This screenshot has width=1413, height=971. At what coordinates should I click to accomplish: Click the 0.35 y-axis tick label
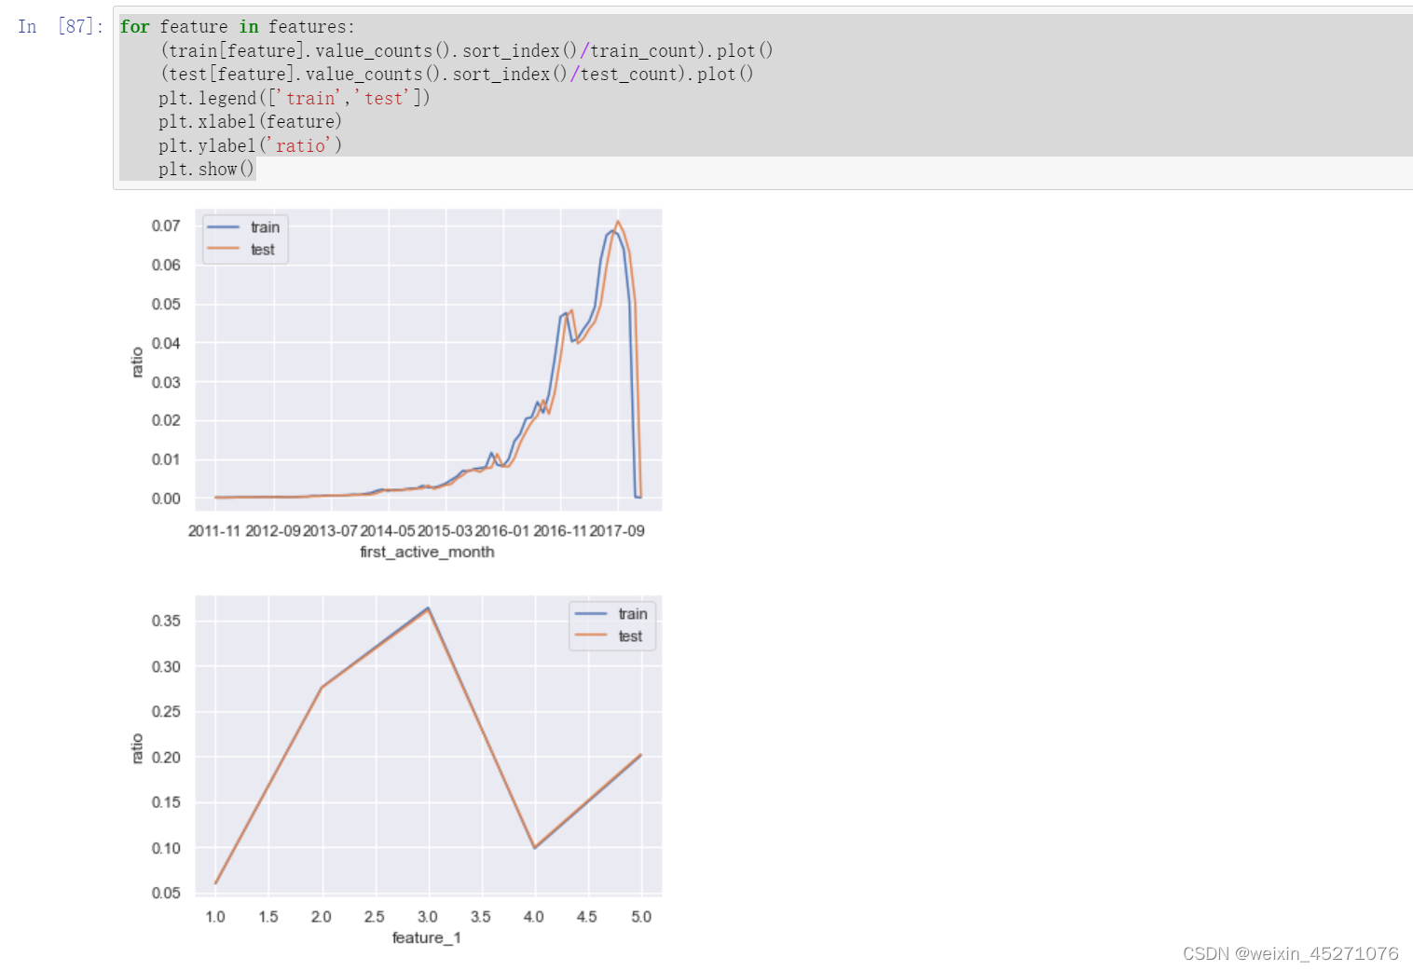[166, 621]
